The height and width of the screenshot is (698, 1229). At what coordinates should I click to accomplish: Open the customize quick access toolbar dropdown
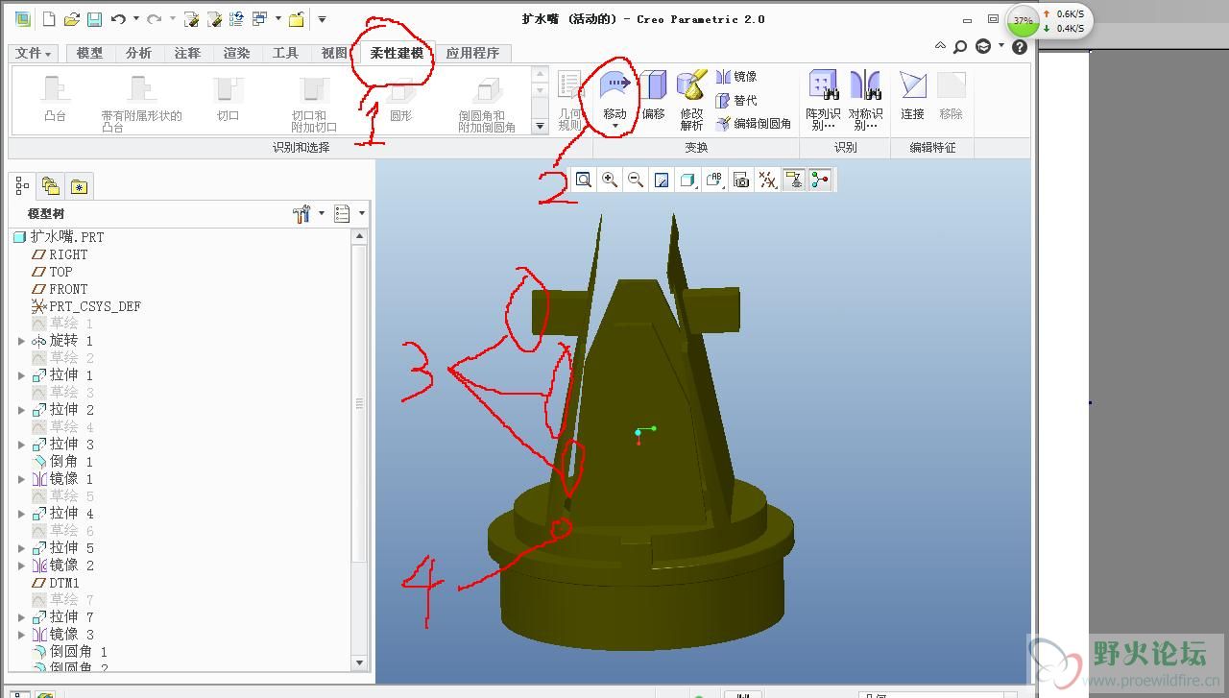[x=323, y=19]
